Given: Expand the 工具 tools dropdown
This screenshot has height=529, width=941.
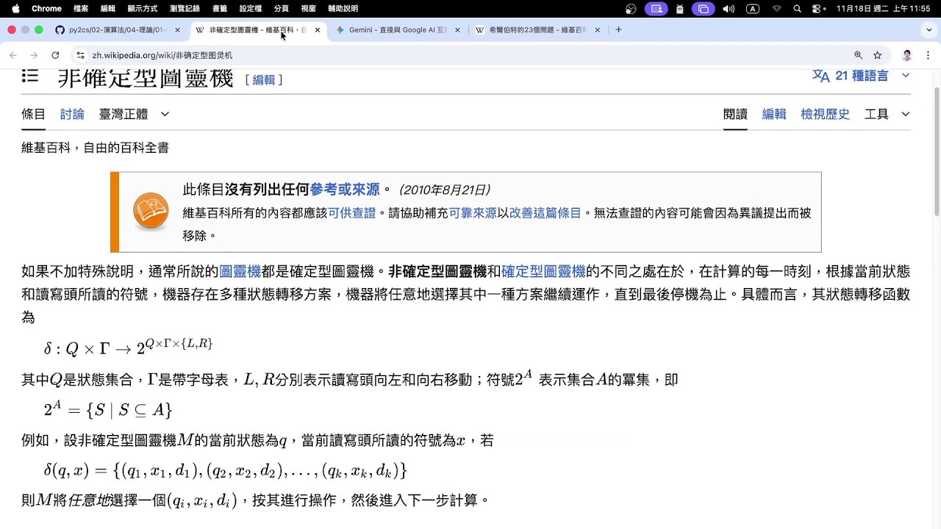Looking at the screenshot, I should [887, 114].
